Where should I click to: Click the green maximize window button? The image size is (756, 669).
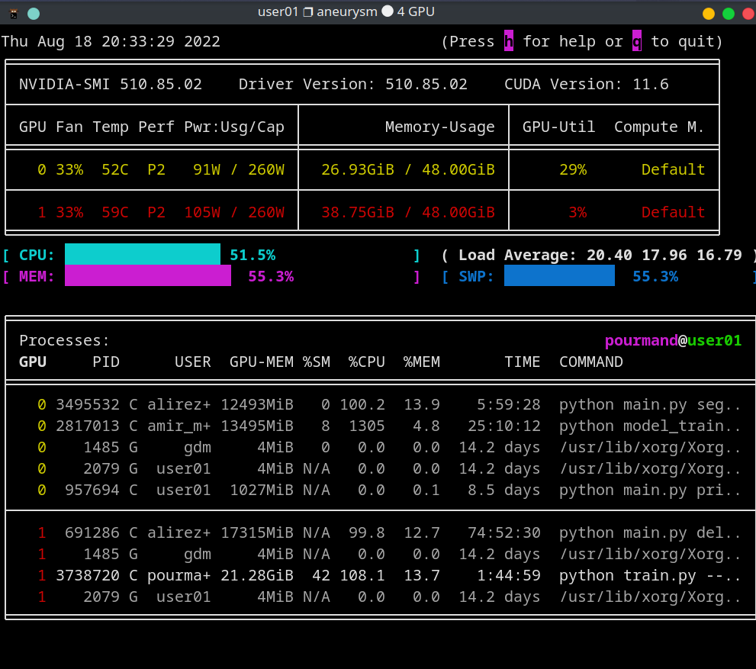click(729, 13)
